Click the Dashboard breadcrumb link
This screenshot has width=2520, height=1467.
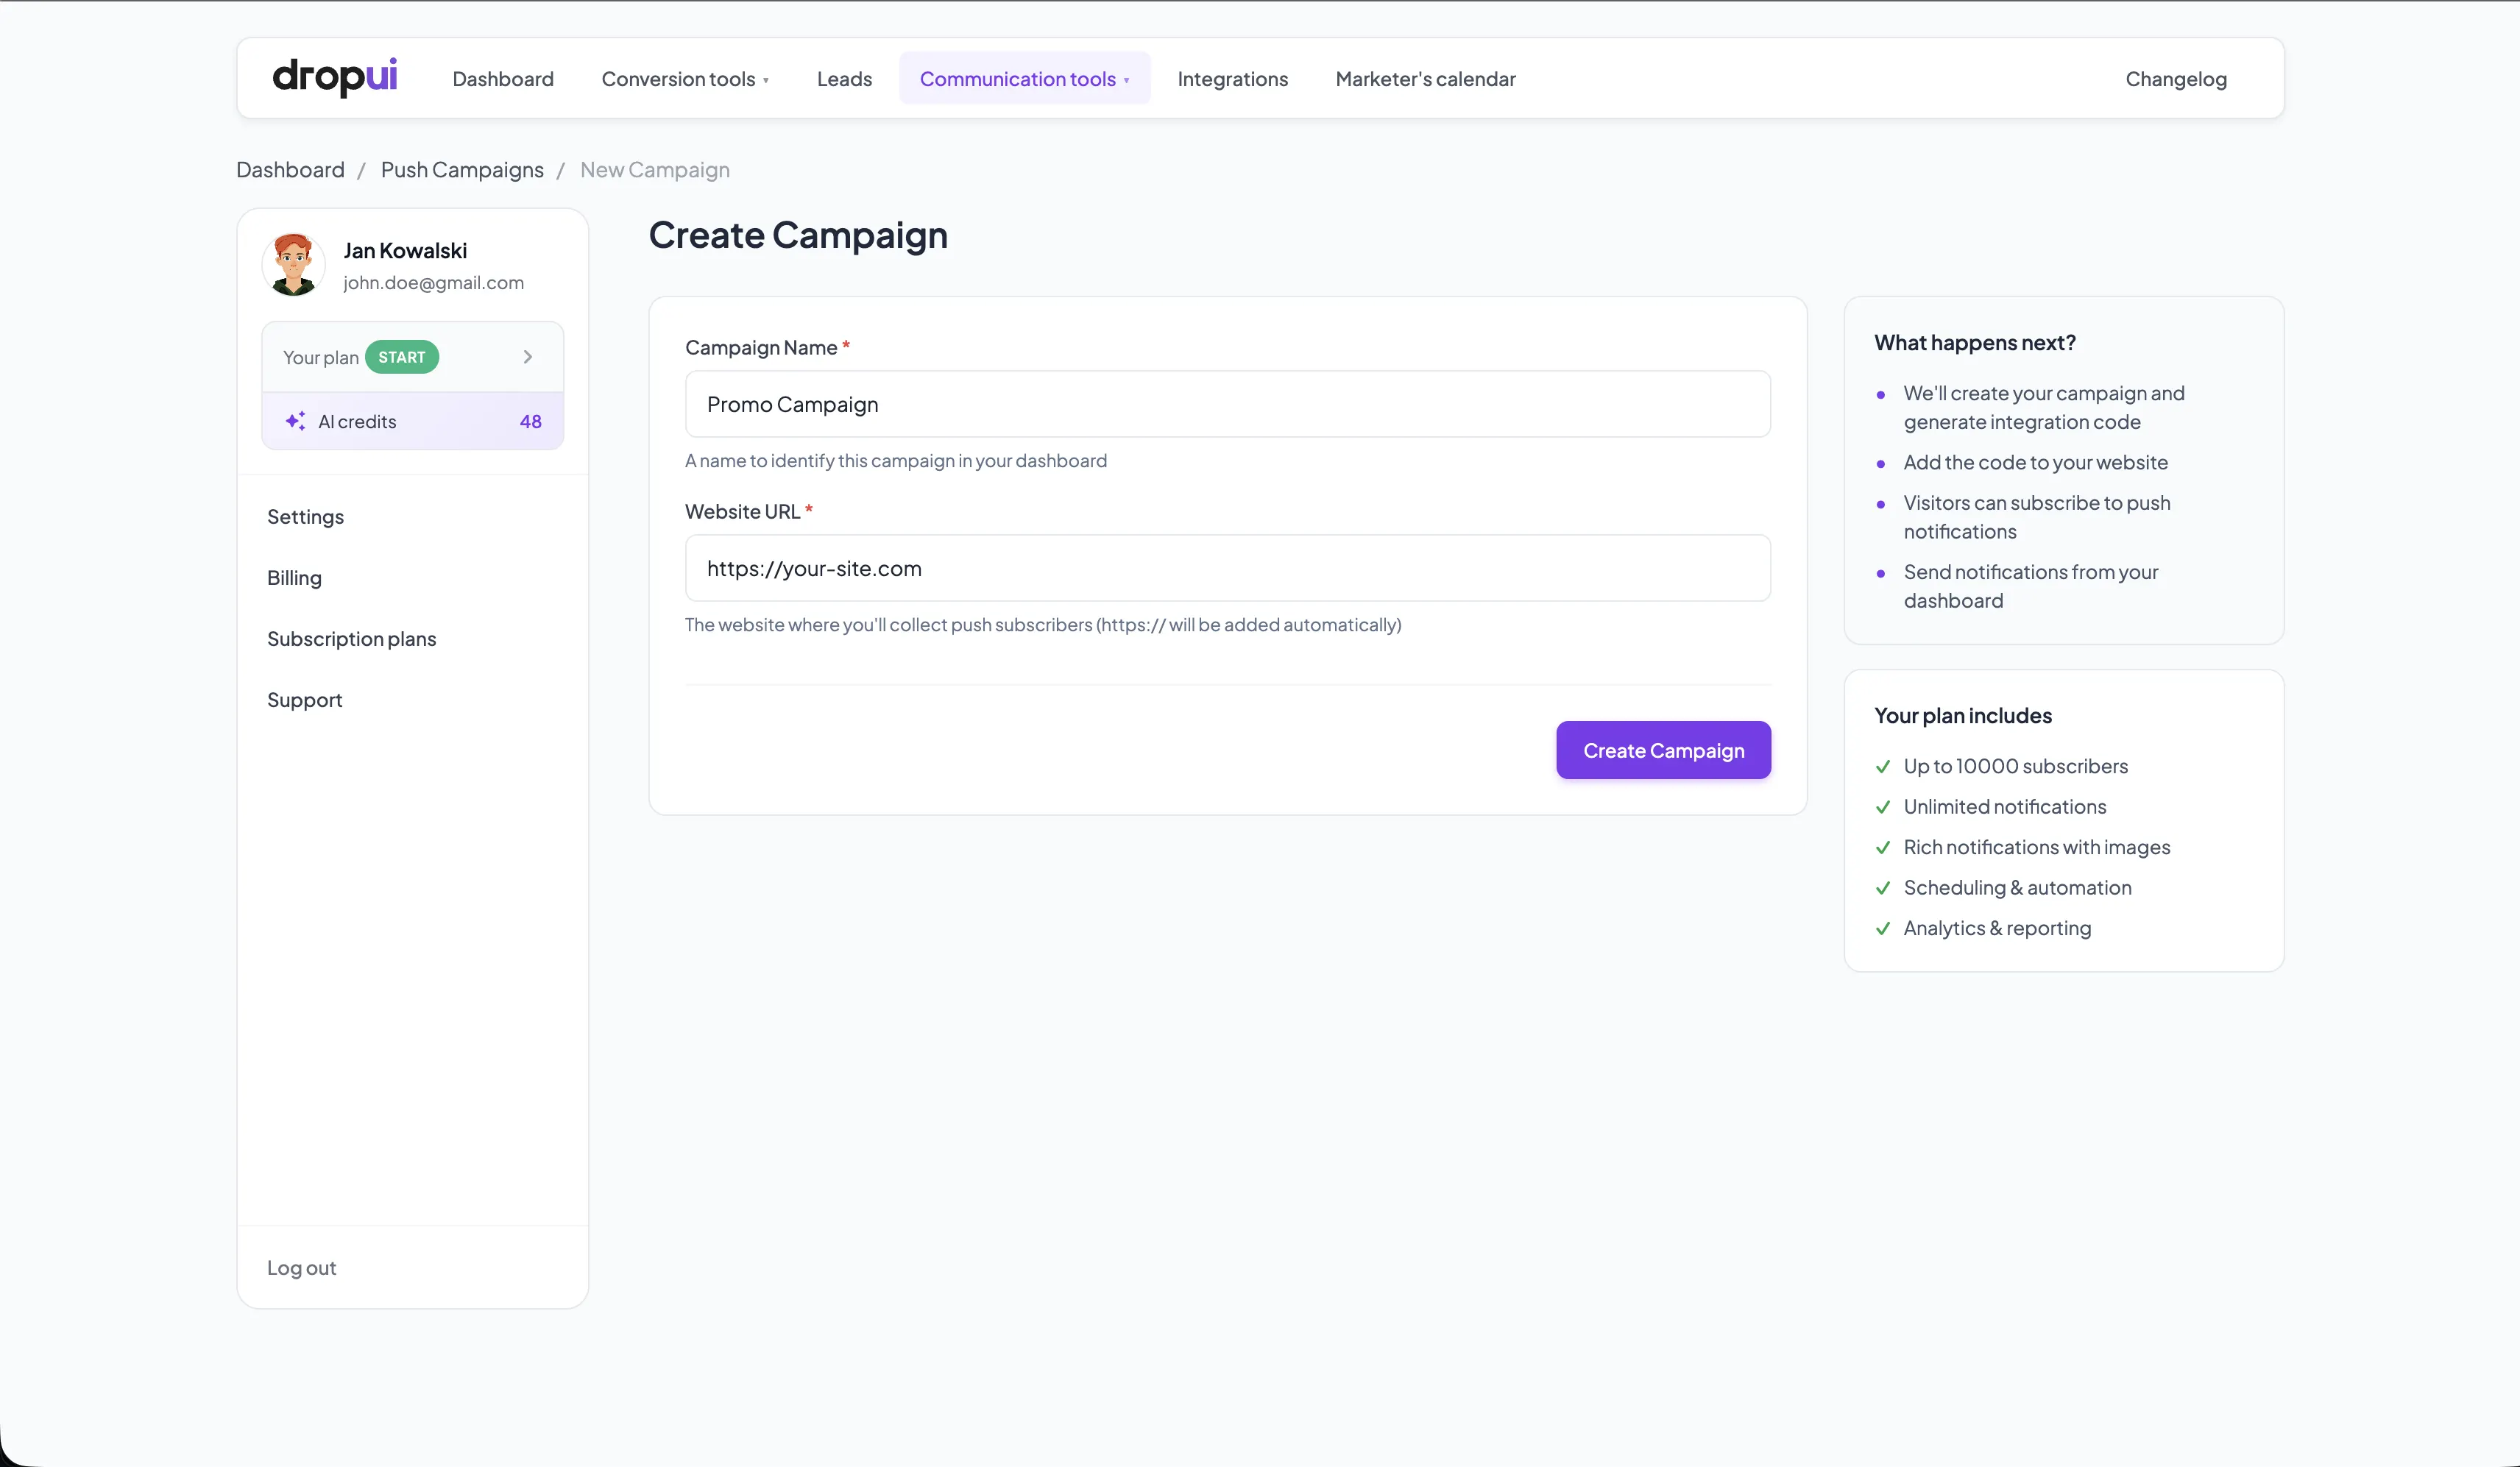point(290,170)
